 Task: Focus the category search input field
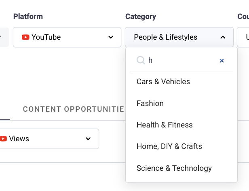182,60
